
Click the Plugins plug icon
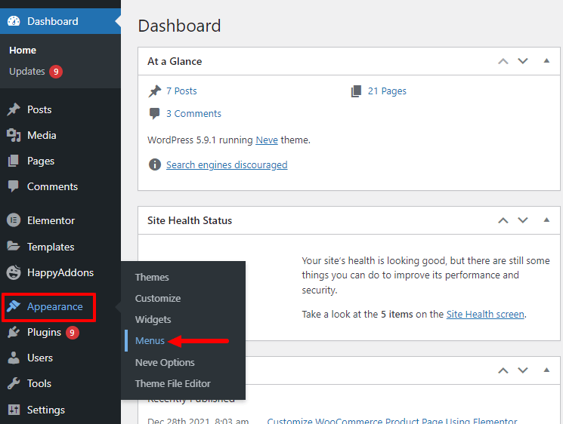pos(14,332)
